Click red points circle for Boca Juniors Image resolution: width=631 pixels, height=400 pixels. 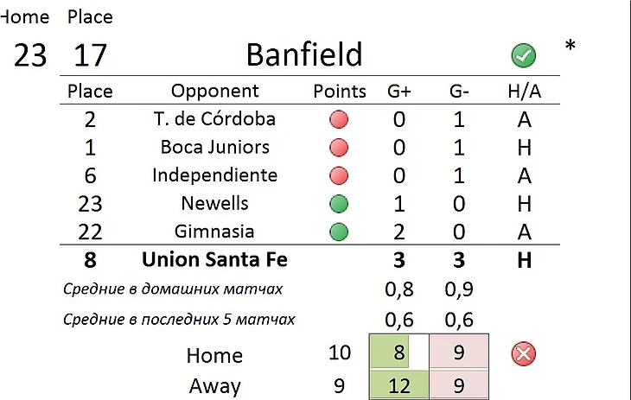point(339,148)
